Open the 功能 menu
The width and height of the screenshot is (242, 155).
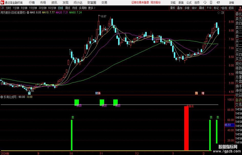(x=173, y=3)
